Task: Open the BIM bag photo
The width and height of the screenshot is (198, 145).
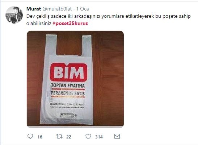Action: tap(75, 79)
